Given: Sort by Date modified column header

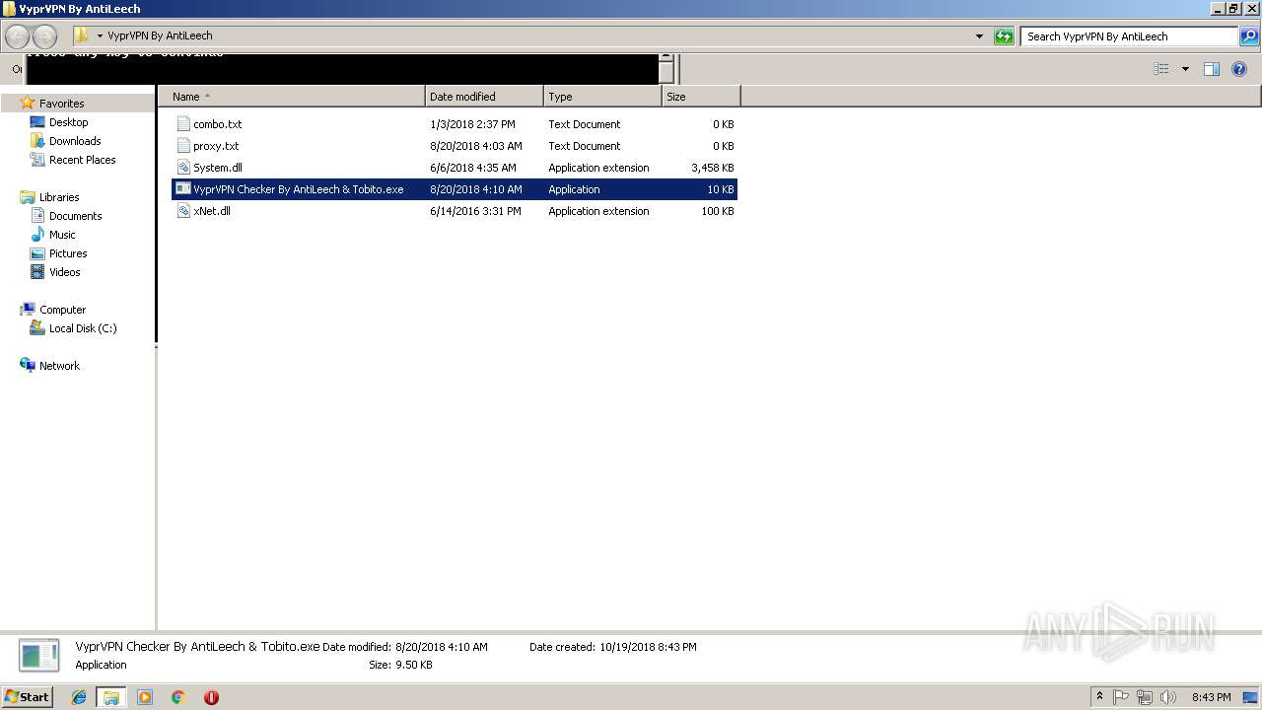Looking at the screenshot, I should pos(484,97).
